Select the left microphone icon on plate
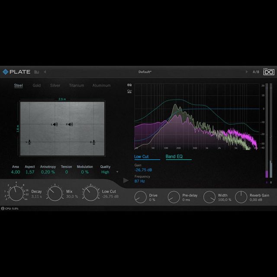The image size is (277, 277). tap(29, 142)
